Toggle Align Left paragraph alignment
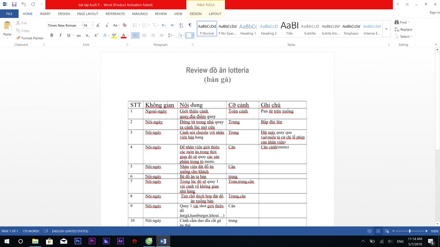This screenshot has height=247, width=440. (135, 35)
